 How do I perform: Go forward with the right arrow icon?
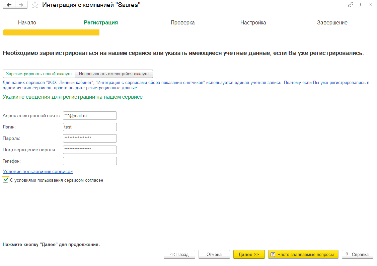click(x=21, y=5)
